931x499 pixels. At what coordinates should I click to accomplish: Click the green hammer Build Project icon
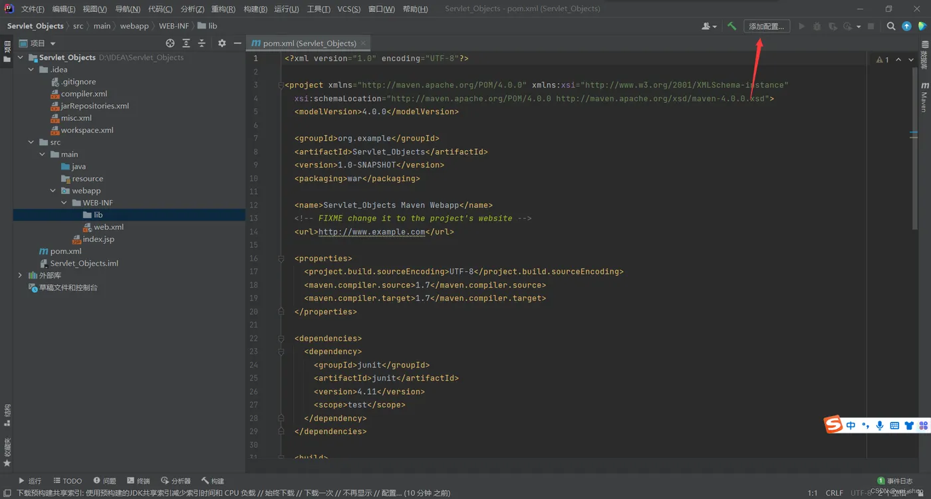point(731,26)
